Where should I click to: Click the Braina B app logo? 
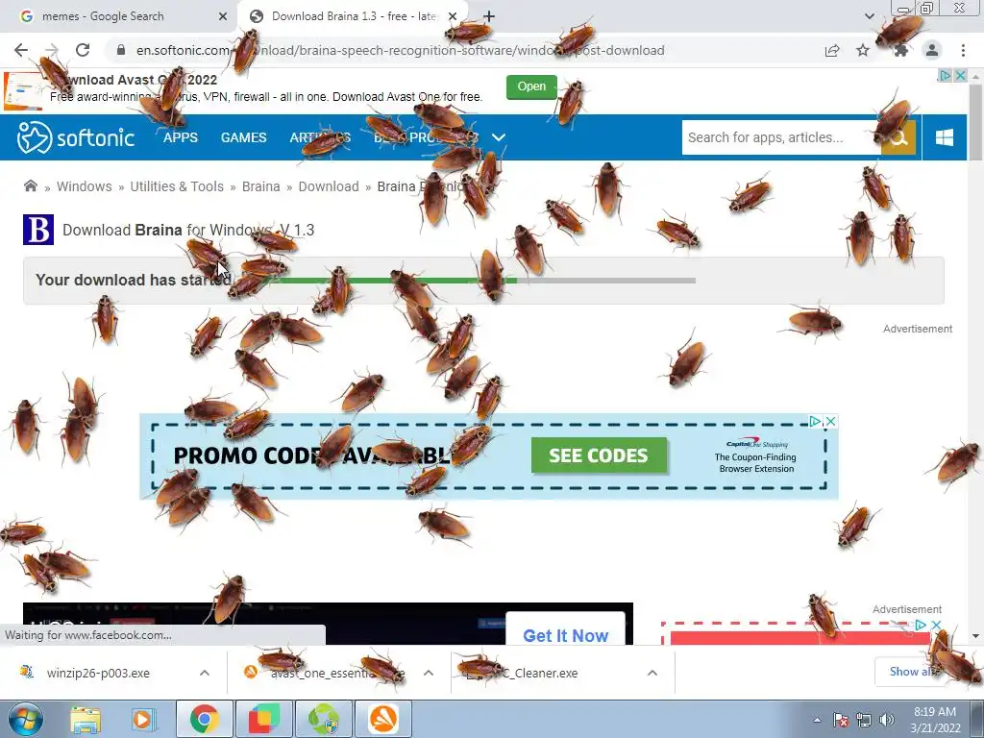(38, 230)
